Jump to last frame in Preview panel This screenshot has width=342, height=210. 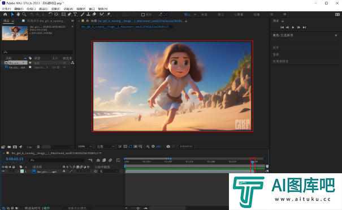(x=304, y=27)
